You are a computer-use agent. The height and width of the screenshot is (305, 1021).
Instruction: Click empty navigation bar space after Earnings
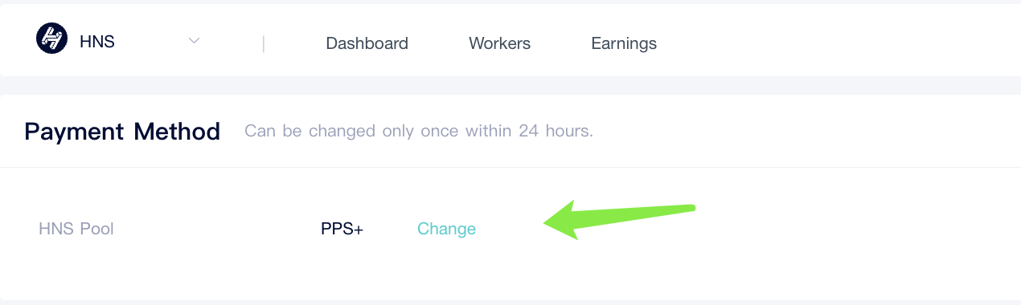click(836, 43)
